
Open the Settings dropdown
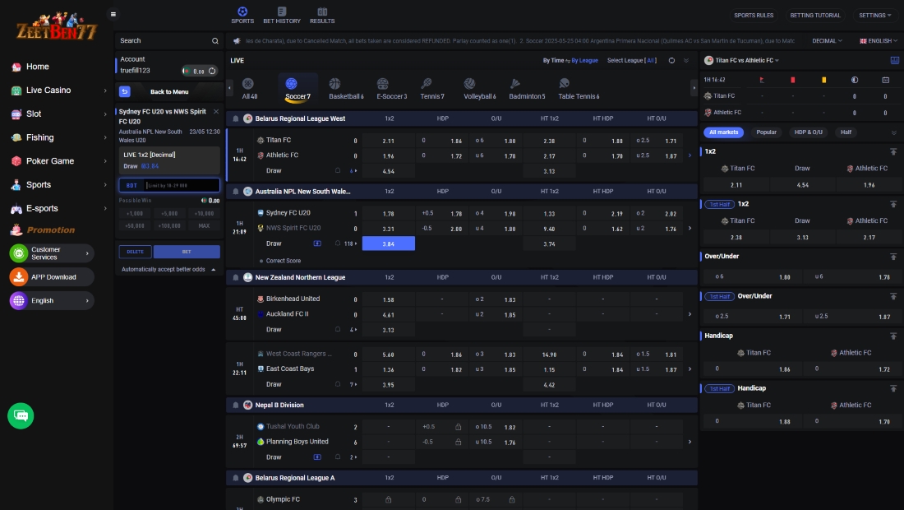pos(874,15)
